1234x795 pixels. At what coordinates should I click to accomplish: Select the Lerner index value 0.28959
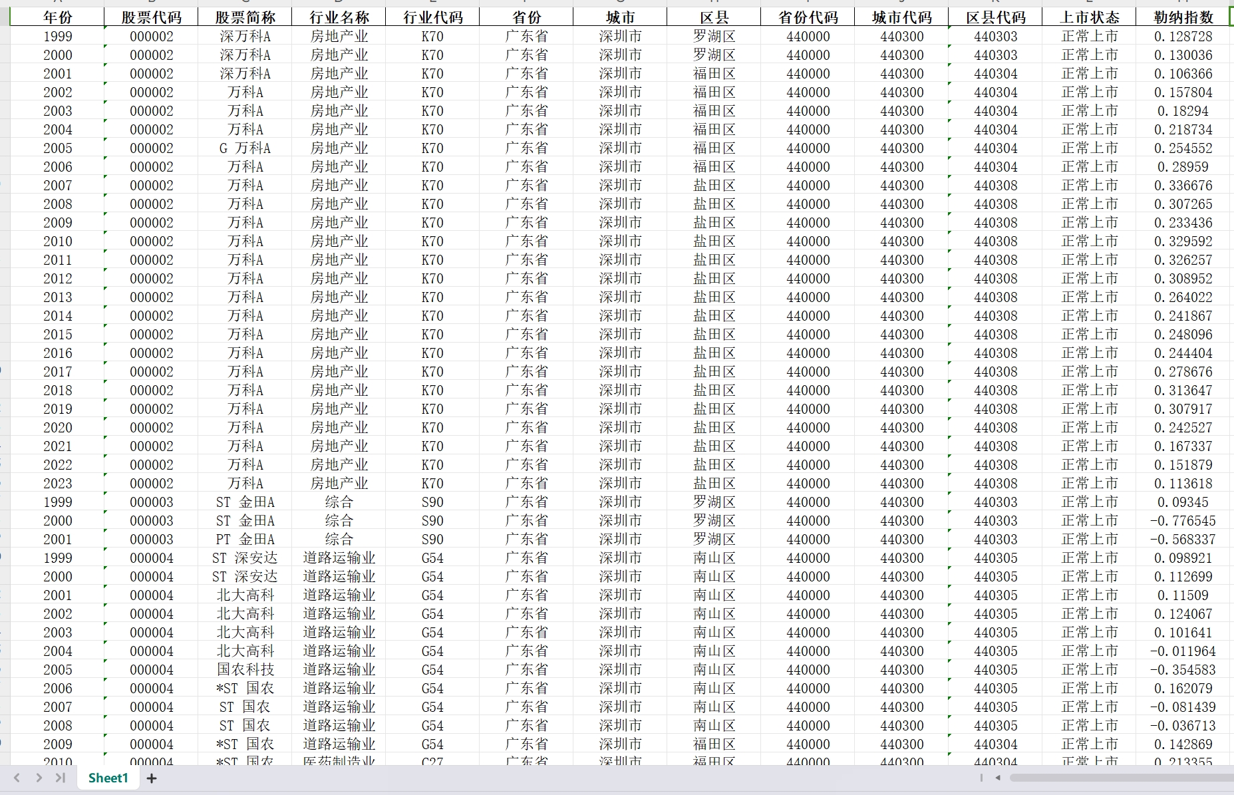[x=1183, y=167]
